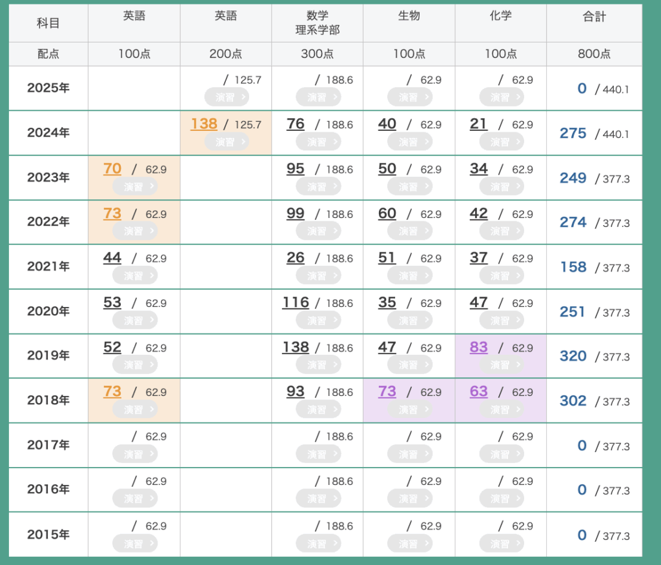Open the 2018 生物 score 73

click(387, 392)
